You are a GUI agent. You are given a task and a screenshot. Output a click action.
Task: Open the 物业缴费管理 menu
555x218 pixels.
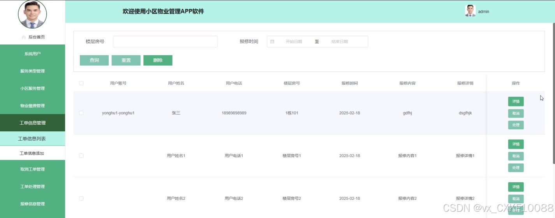click(x=32, y=106)
